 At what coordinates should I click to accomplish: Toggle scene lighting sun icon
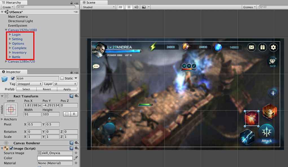pos(129,7)
